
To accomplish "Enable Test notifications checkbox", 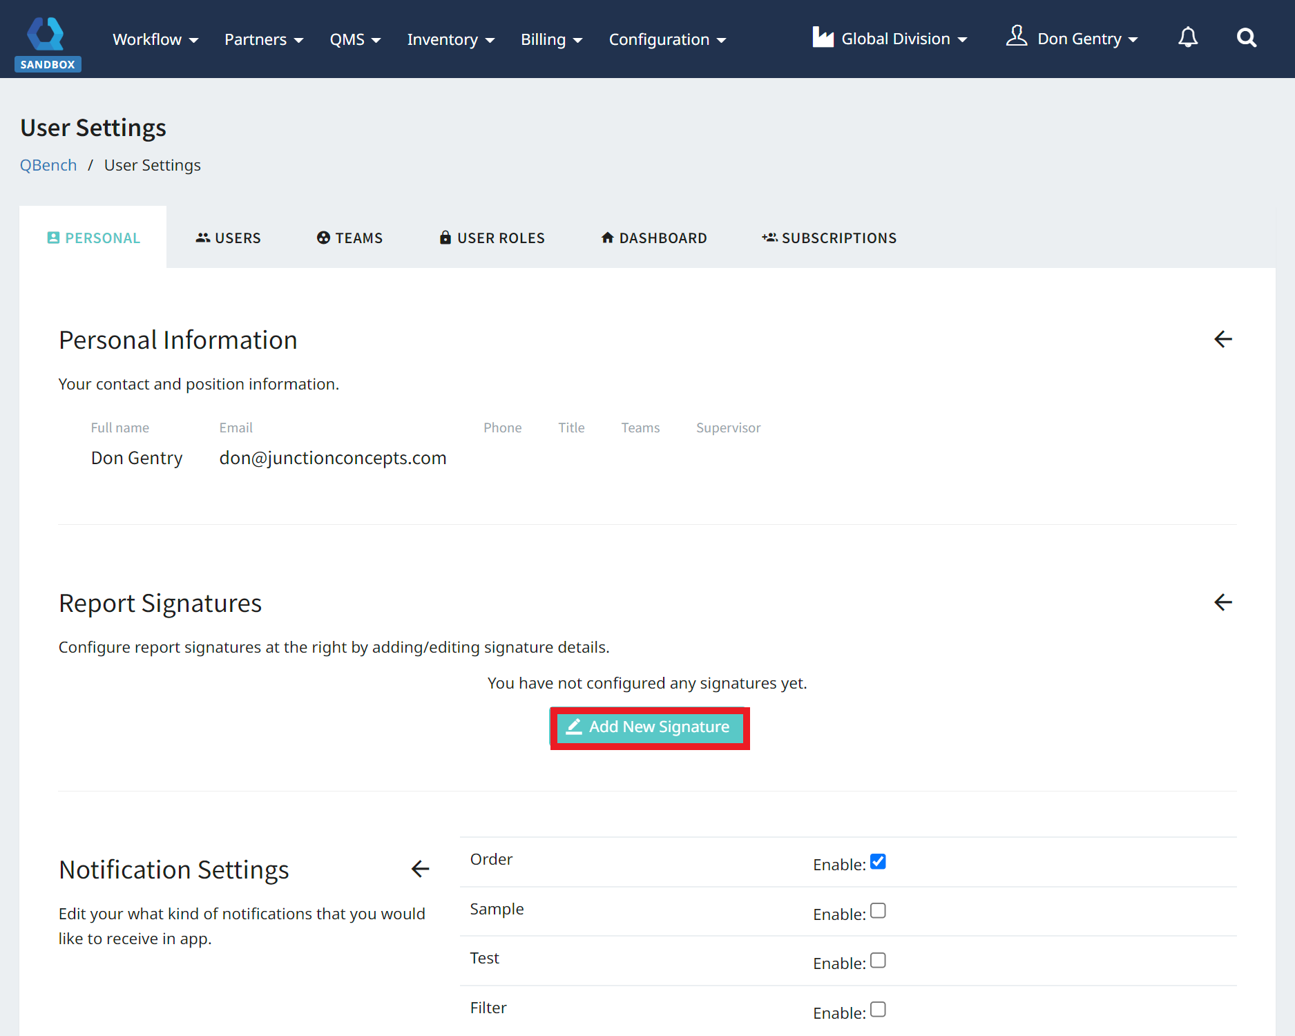I will (878, 961).
